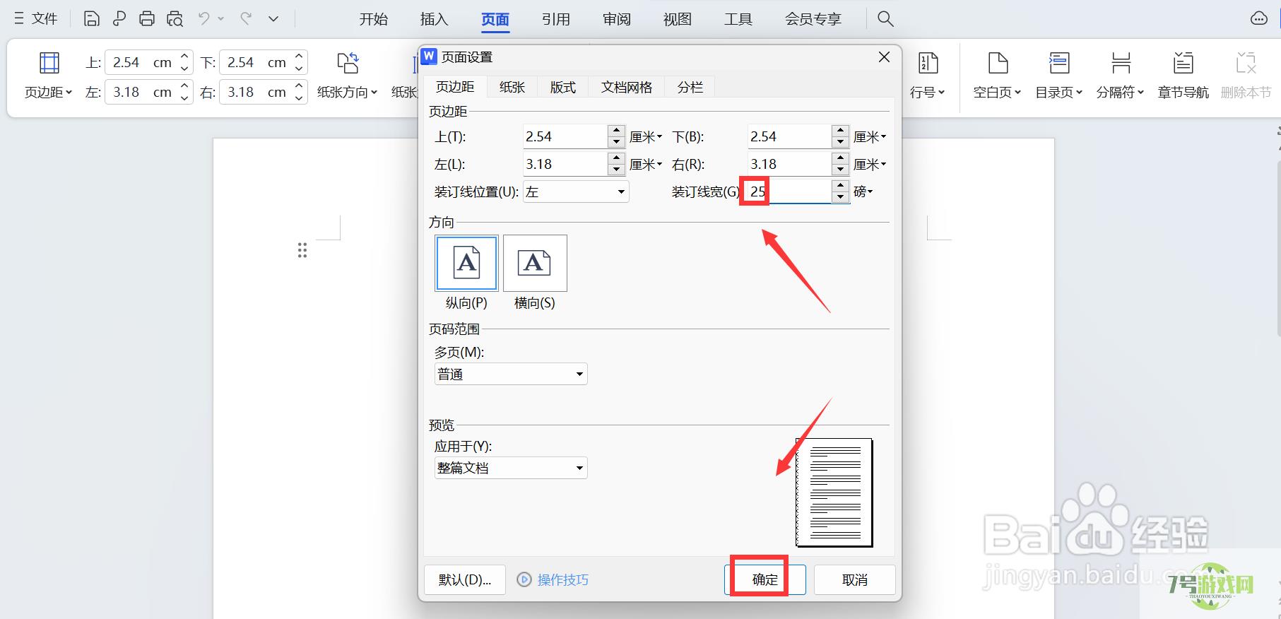Open the 空白页 blank page button
The width and height of the screenshot is (1281, 619).
(x=997, y=76)
